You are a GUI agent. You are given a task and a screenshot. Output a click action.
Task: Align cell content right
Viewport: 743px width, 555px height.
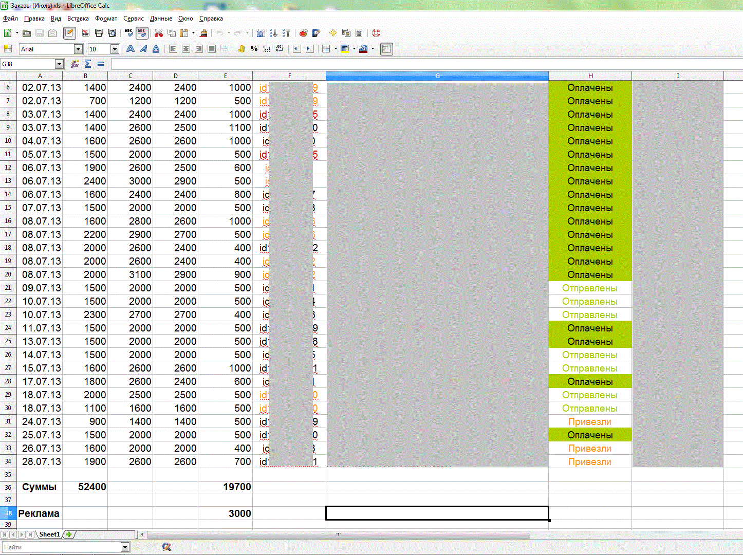pyautogui.click(x=199, y=49)
